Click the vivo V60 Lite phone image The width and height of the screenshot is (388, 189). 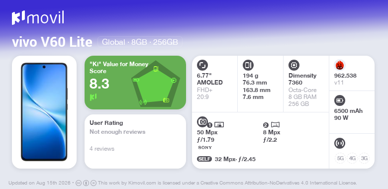[x=44, y=112]
